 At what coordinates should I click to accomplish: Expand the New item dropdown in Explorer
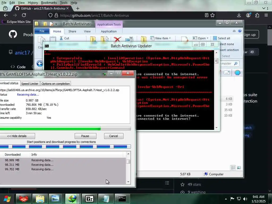click(x=170, y=38)
